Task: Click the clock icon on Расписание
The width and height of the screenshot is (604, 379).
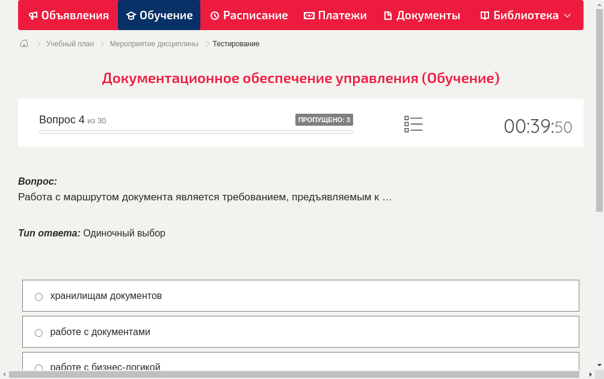Action: (x=214, y=15)
